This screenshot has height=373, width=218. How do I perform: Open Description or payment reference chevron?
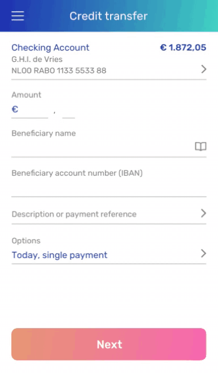[203, 213]
